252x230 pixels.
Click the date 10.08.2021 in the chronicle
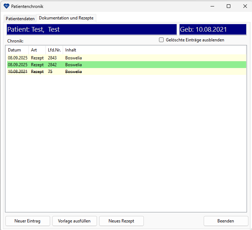(18, 72)
